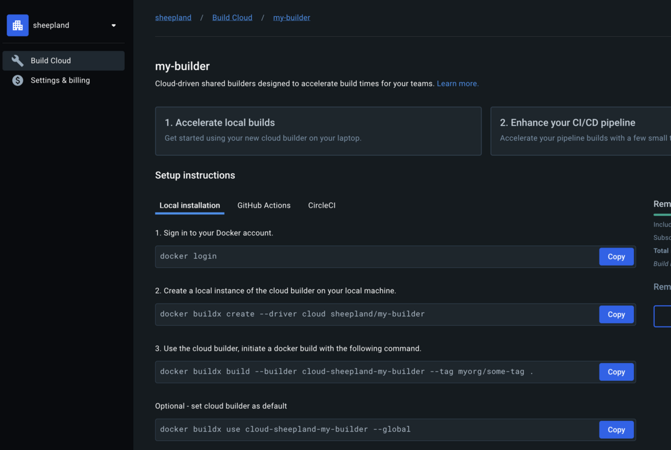Follow the Learn more link
Viewport: 671px width, 450px height.
click(457, 84)
